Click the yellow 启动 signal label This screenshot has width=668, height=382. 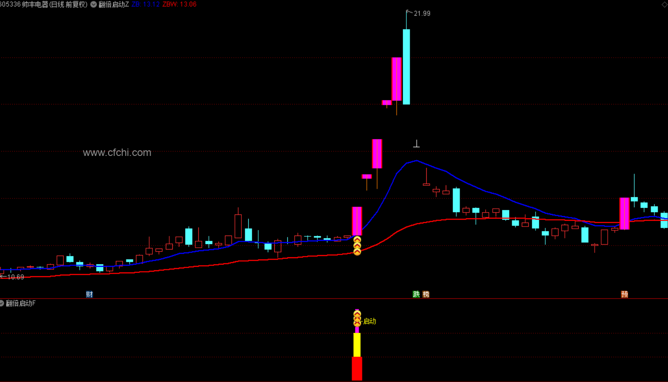pos(369,321)
